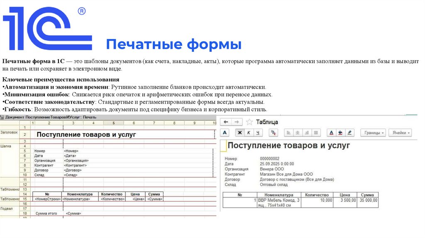
Task: Click the value 'Венера ООО'
Action: click(x=271, y=169)
